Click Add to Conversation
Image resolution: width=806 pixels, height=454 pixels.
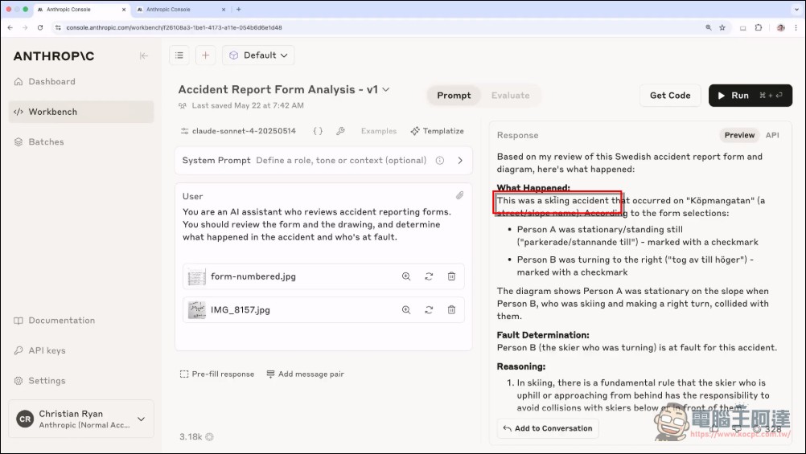click(548, 428)
